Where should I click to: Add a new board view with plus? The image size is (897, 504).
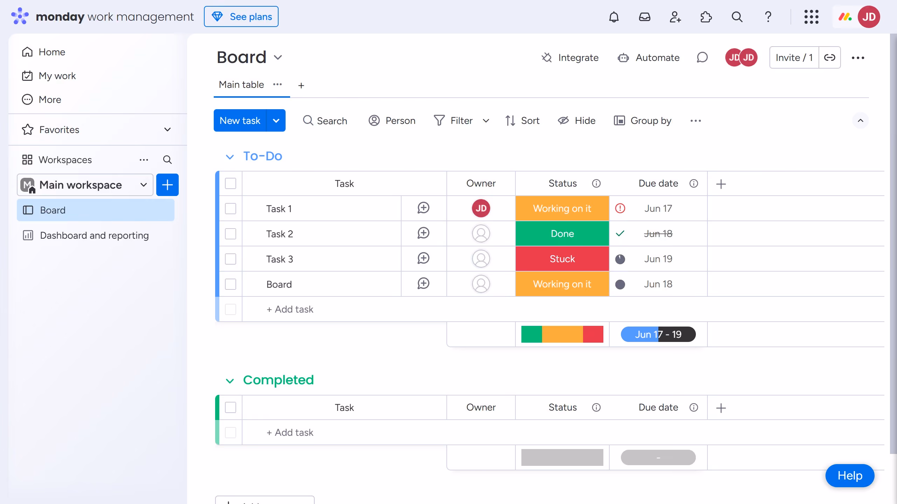tap(301, 85)
